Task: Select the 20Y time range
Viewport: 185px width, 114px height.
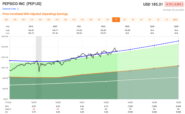Action: (6, 20)
